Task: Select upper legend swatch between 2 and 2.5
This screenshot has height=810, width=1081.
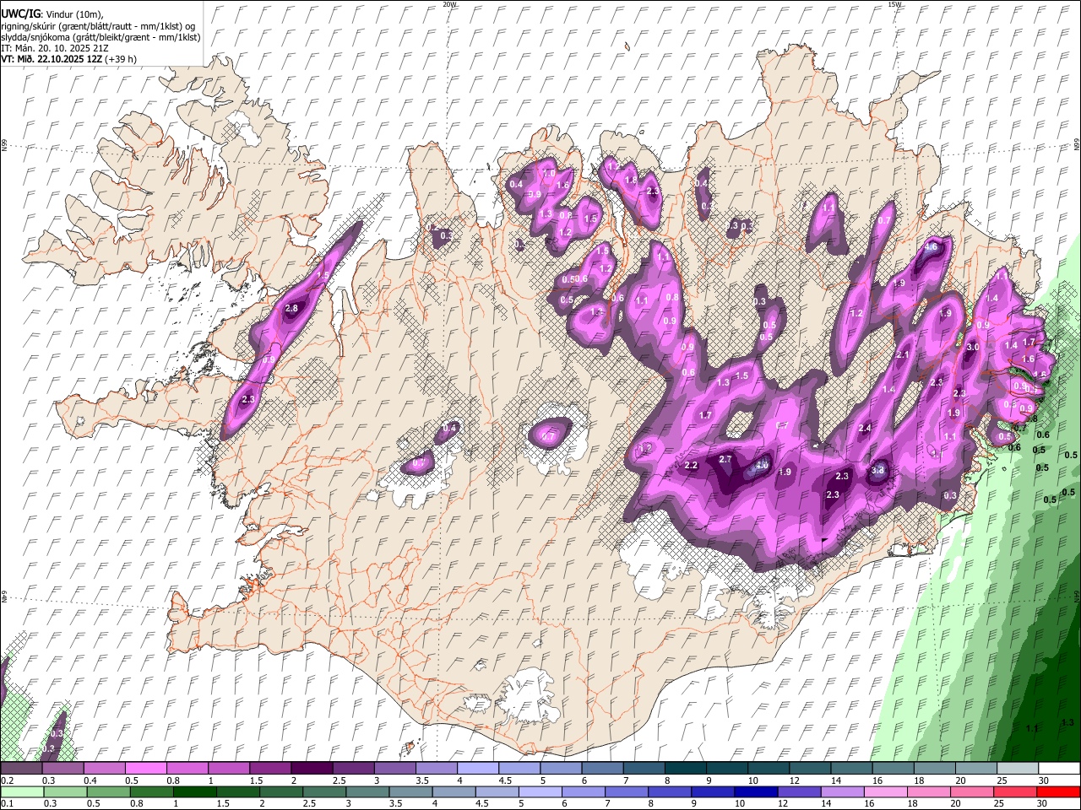Action: click(314, 769)
